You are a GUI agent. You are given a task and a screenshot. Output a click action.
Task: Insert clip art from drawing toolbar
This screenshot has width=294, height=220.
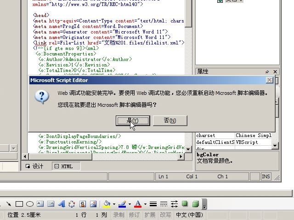click(83, 204)
